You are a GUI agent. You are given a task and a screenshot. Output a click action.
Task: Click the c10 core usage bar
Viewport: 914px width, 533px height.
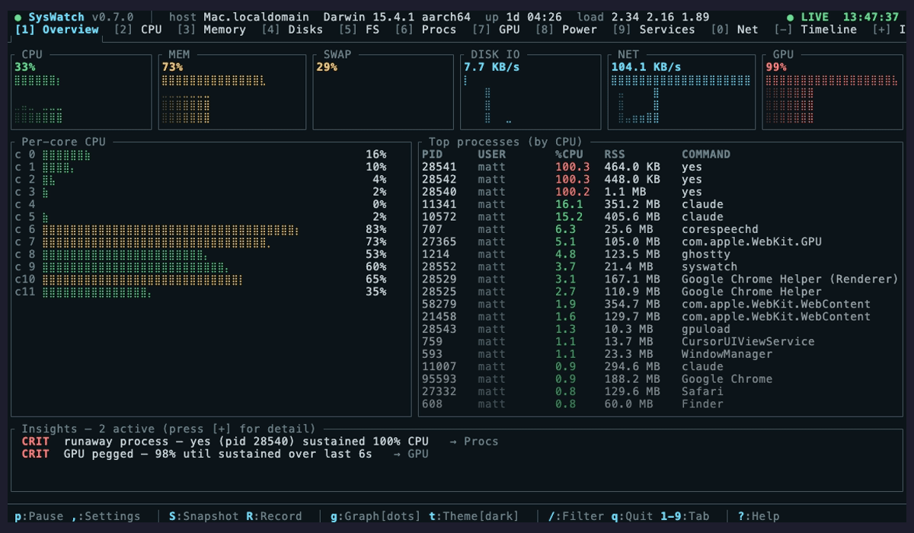(x=142, y=279)
